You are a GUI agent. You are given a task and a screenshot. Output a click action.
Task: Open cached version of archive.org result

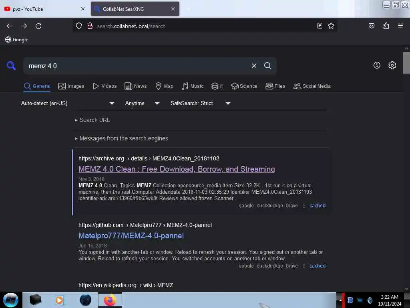point(318,206)
